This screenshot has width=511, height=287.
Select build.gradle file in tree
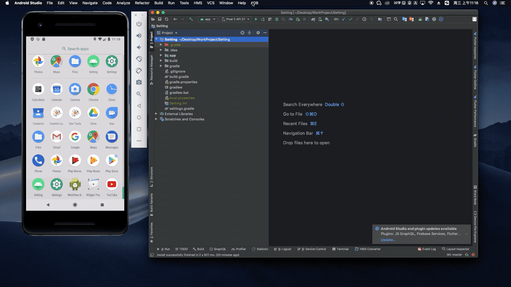point(179,77)
